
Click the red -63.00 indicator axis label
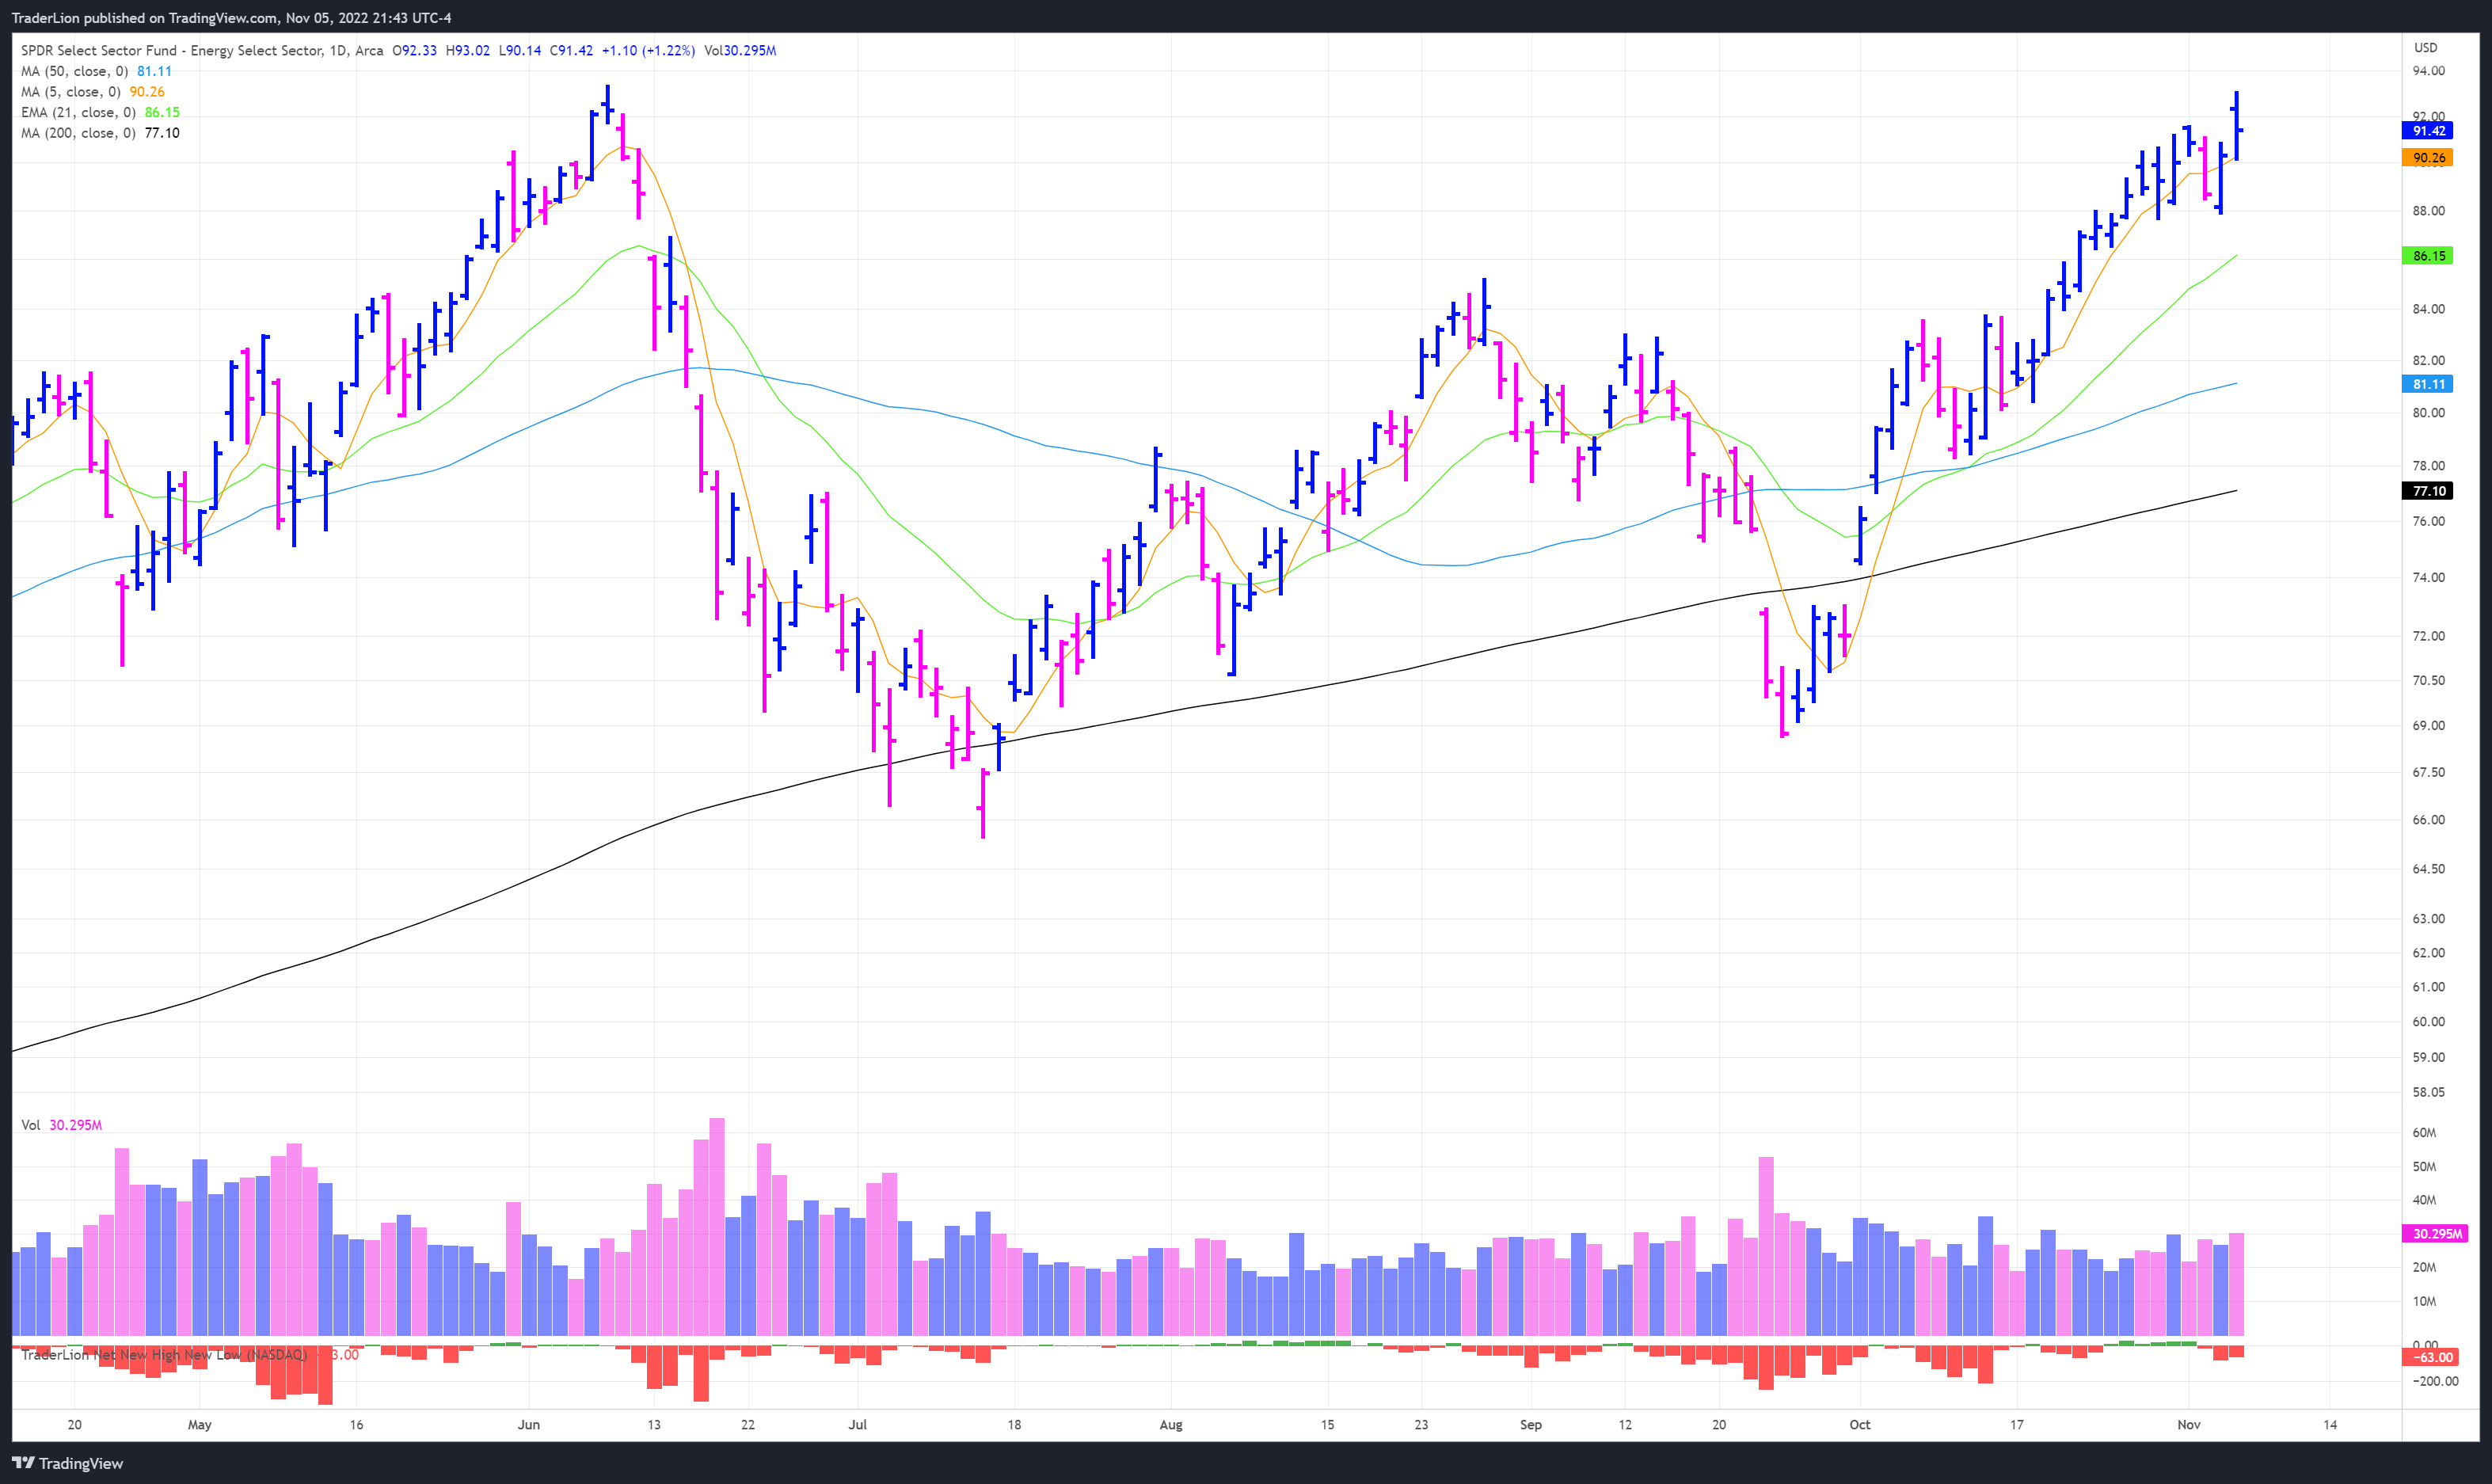tap(2431, 1357)
